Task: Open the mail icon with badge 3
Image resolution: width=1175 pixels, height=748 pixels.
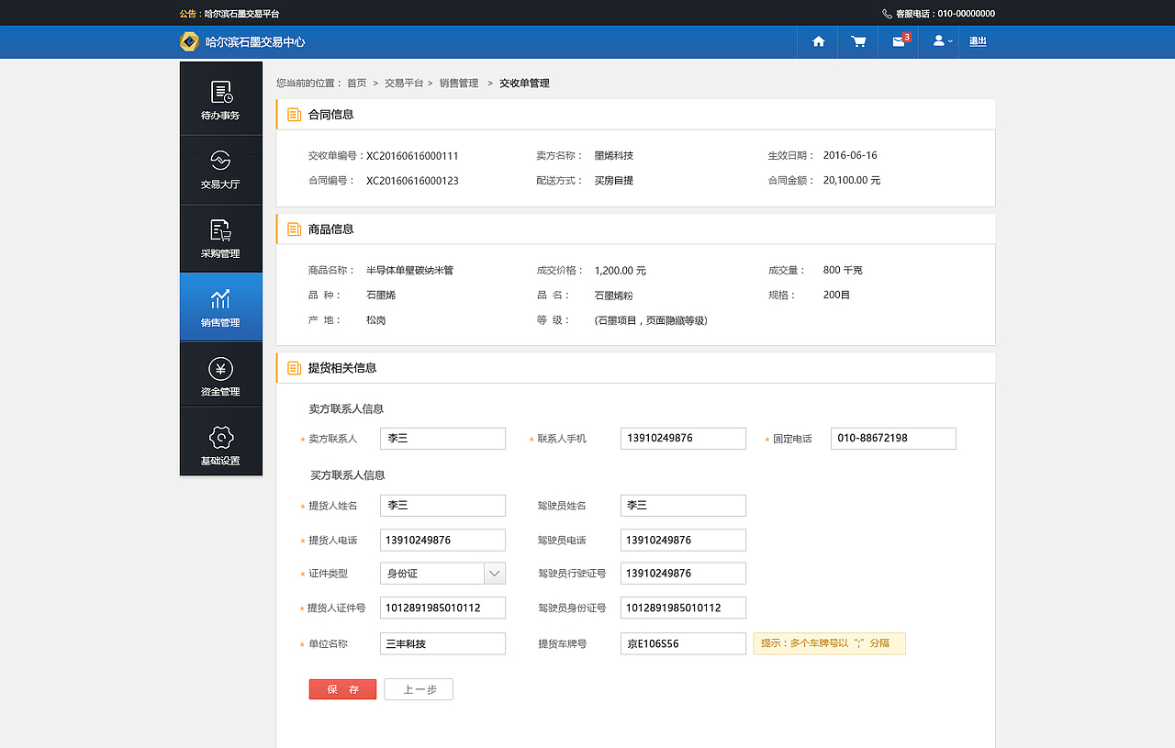Action: pyautogui.click(x=899, y=41)
